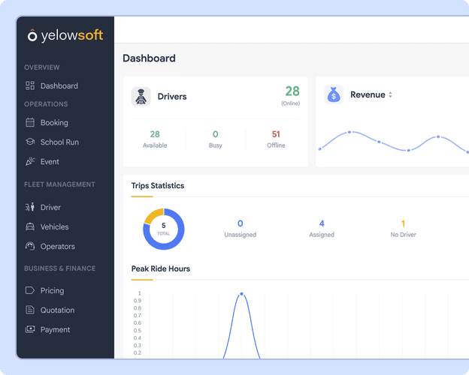
Task: Click the Revenue money bag icon
Action: coord(334,94)
